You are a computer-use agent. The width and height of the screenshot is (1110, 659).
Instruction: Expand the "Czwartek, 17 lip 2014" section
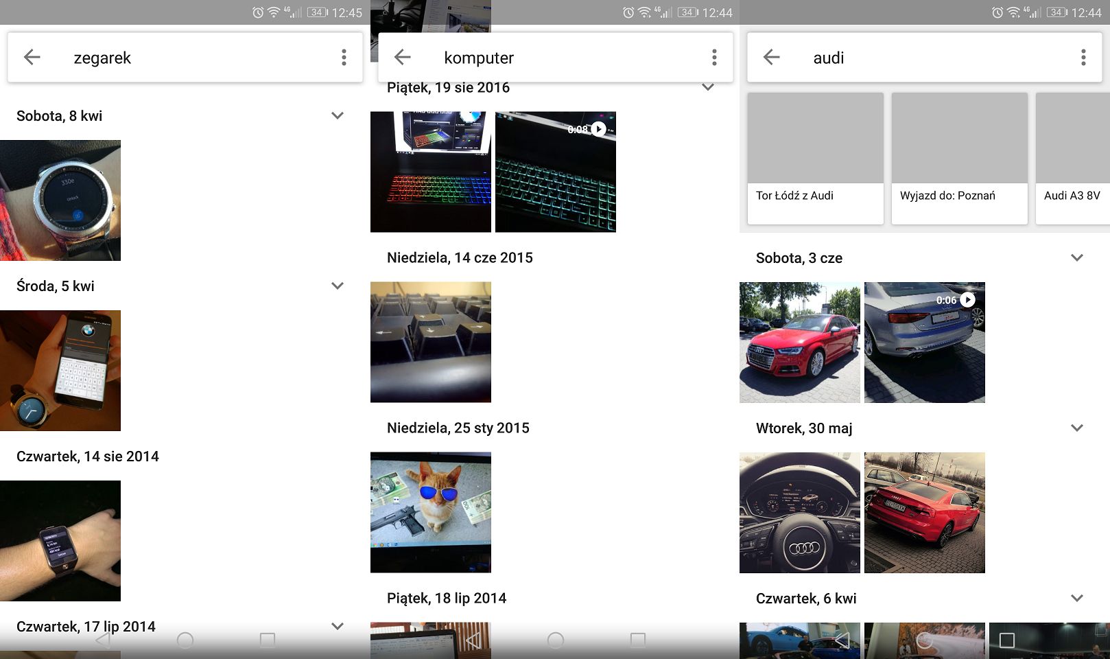pyautogui.click(x=337, y=626)
